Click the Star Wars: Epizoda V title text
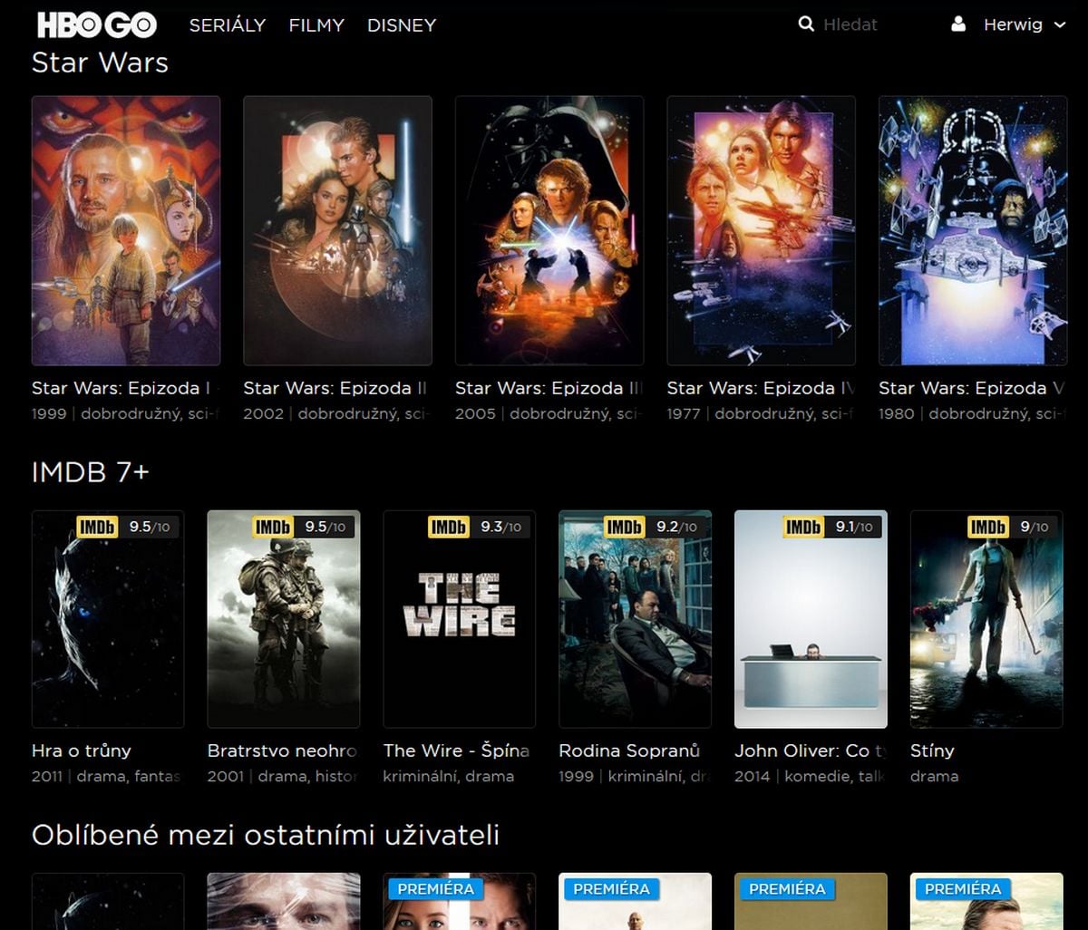The height and width of the screenshot is (930, 1088). (972, 388)
